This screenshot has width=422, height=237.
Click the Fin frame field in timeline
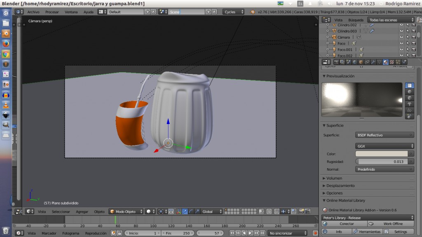point(179,233)
